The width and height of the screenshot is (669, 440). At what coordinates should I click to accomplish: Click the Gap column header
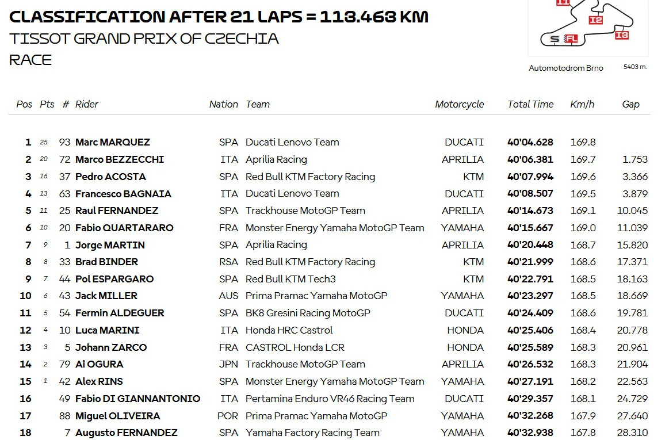click(x=630, y=104)
